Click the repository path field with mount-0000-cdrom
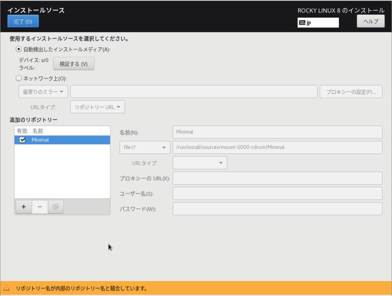The image size is (392, 296). 277,147
